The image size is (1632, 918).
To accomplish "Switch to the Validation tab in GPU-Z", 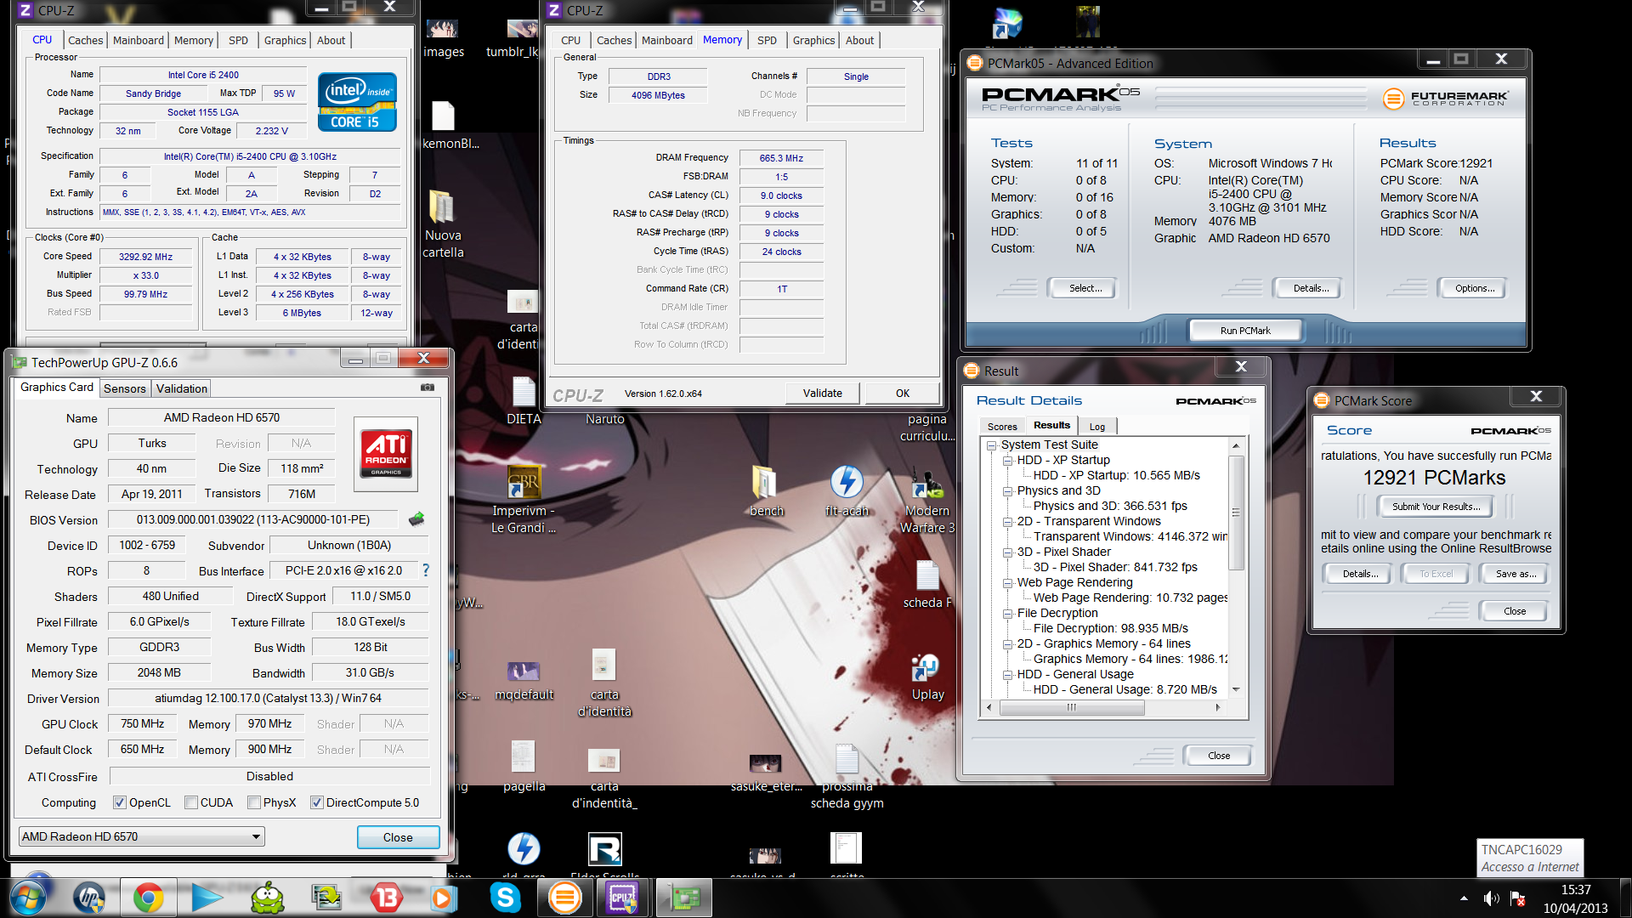I will coord(181,388).
